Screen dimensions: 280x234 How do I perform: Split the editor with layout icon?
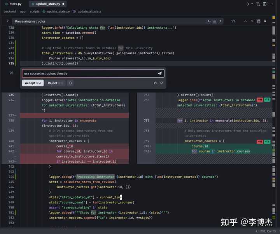coord(265,4)
